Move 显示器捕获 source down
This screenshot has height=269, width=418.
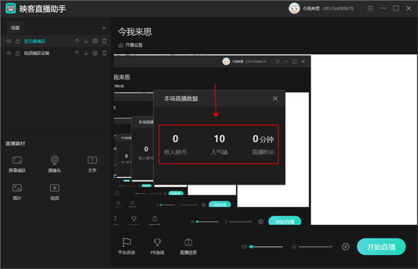[x=86, y=41]
